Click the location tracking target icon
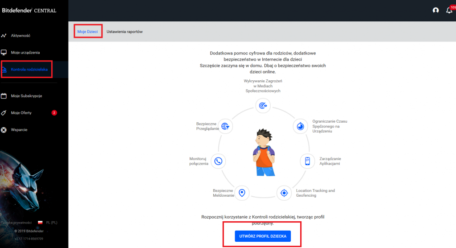 click(x=284, y=193)
